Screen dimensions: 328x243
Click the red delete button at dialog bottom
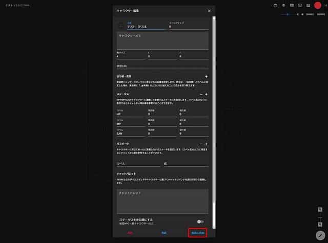point(130,233)
